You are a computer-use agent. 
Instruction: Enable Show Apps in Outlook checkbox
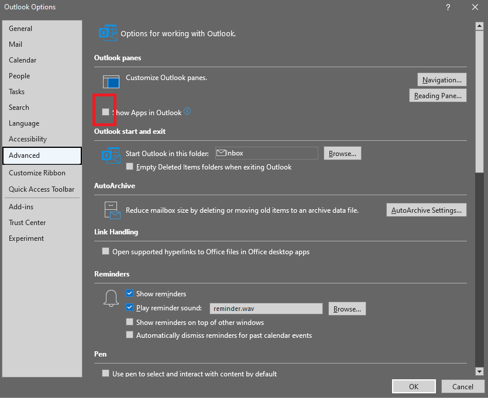pos(105,112)
